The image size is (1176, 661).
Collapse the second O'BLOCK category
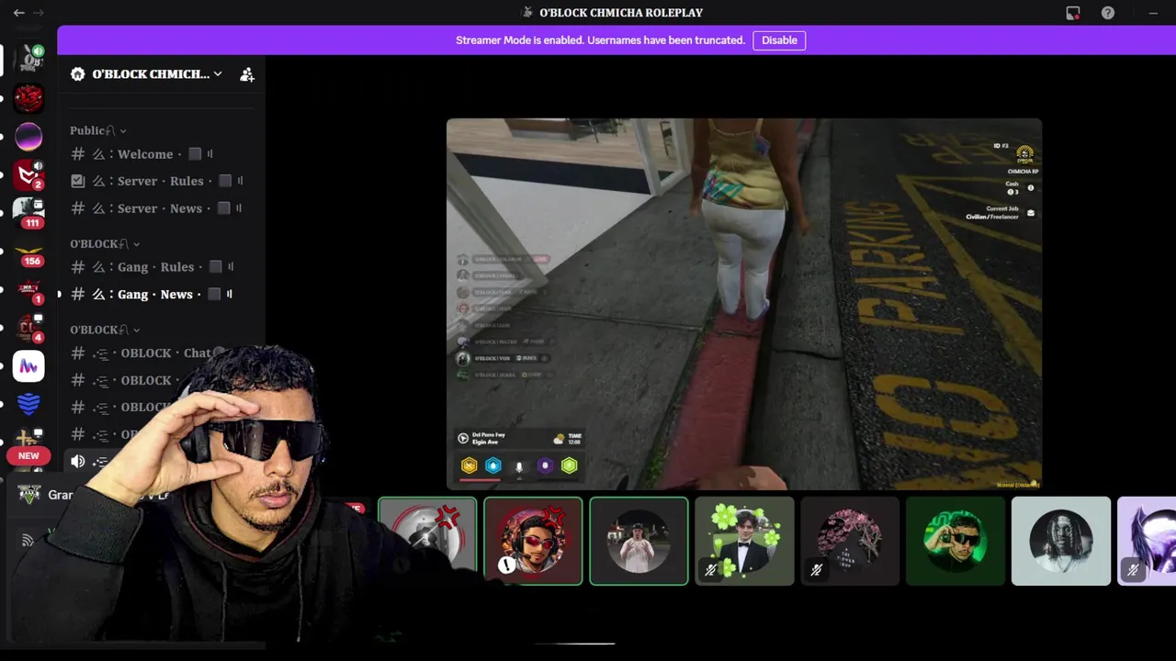pyautogui.click(x=105, y=330)
